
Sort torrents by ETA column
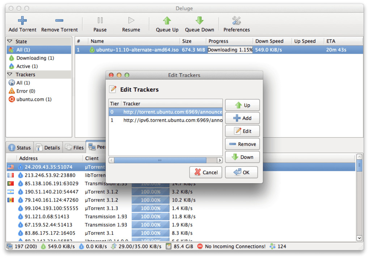pyautogui.click(x=343, y=41)
